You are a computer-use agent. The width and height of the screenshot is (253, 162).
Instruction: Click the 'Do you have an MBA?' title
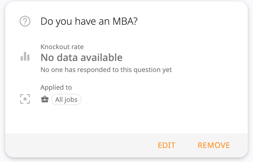pos(89,21)
